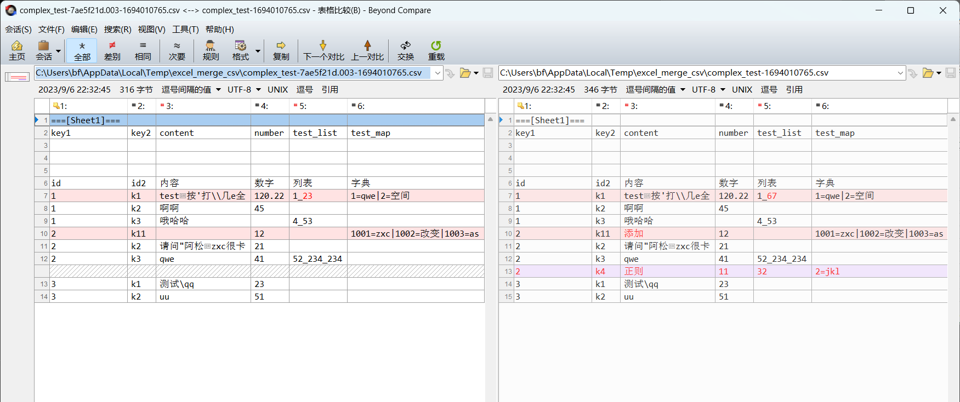
Task: Click left pane UNIX line-ending label
Action: pyautogui.click(x=278, y=89)
